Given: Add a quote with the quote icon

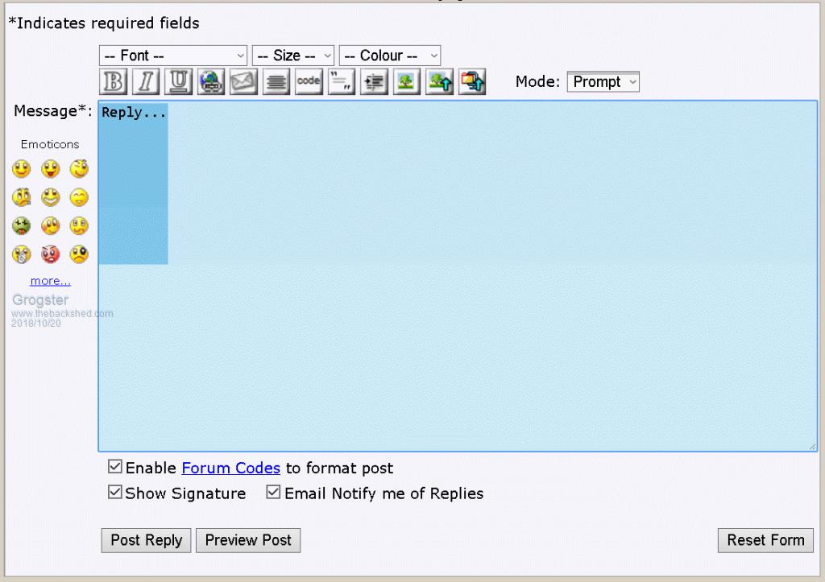Looking at the screenshot, I should point(342,82).
